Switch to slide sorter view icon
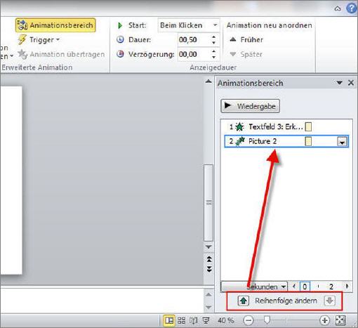This screenshot has width=358, height=328. coord(181,320)
